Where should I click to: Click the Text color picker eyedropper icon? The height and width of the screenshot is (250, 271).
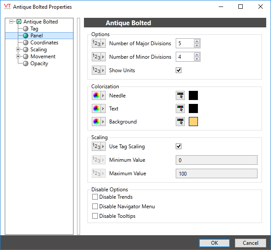pos(180,109)
